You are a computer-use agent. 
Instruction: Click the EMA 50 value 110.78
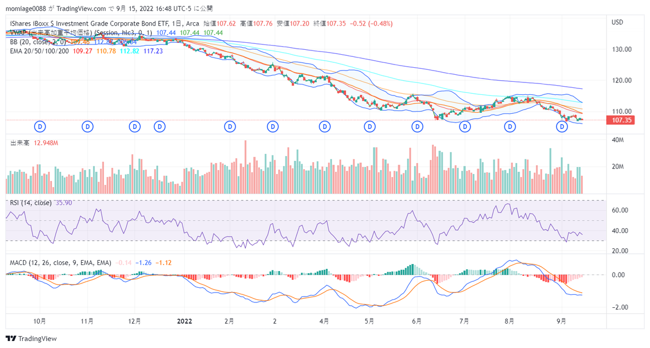106,51
